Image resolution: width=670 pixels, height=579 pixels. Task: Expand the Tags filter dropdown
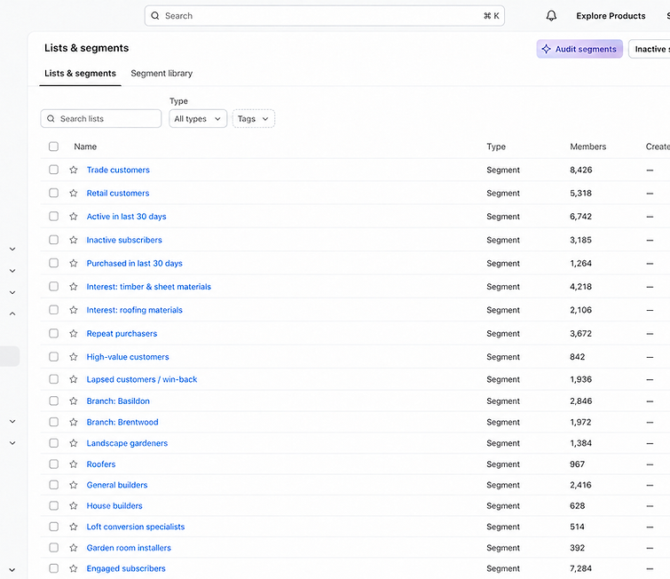coord(254,119)
